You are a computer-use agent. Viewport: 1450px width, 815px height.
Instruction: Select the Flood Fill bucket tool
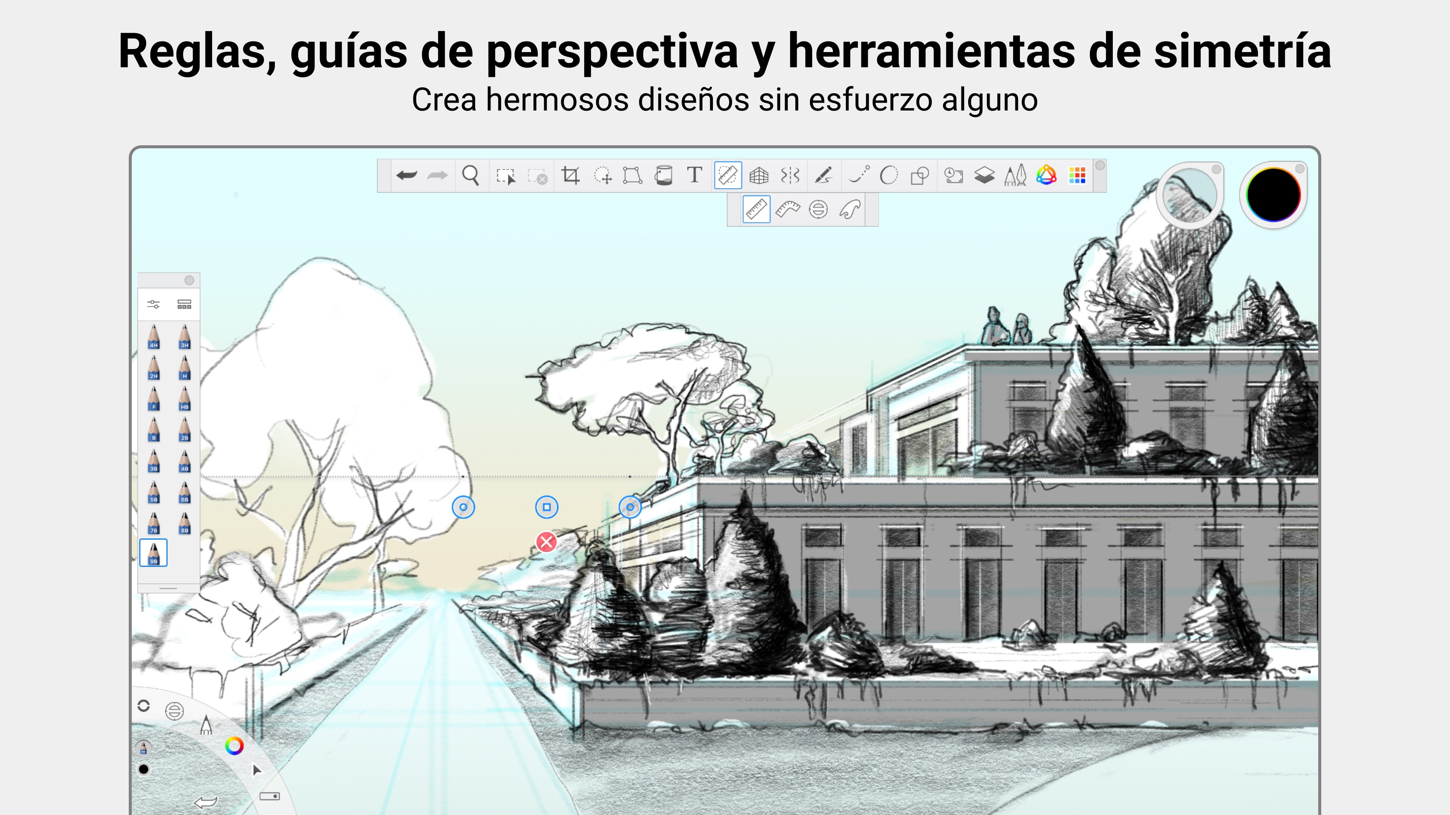[x=664, y=175]
